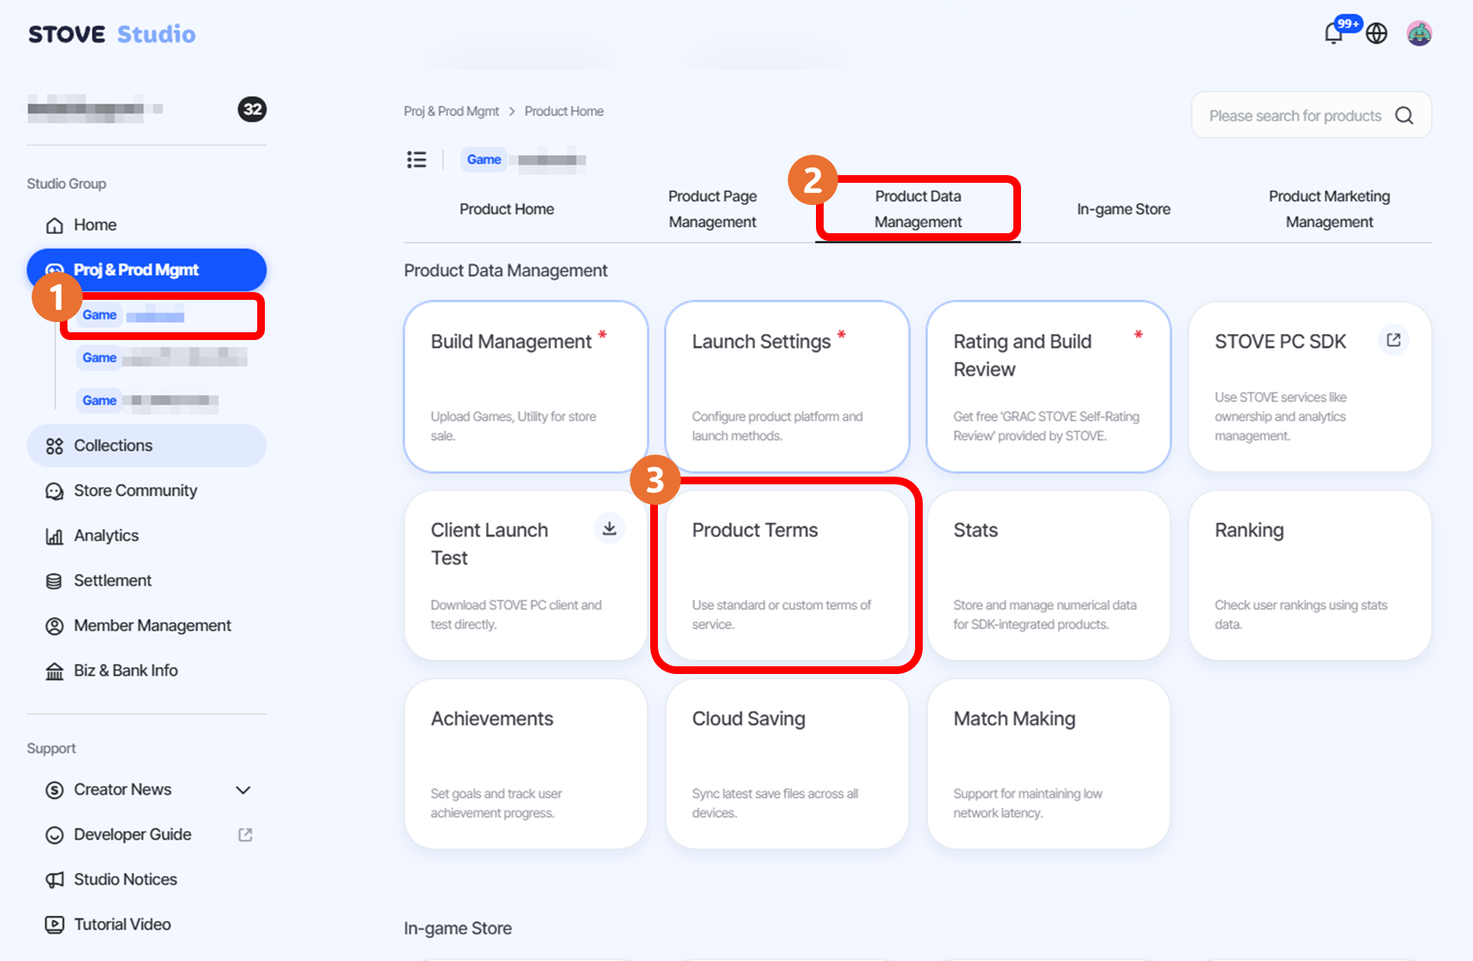Click the Game tag beside product name
The height and width of the screenshot is (961, 1473).
click(x=484, y=160)
